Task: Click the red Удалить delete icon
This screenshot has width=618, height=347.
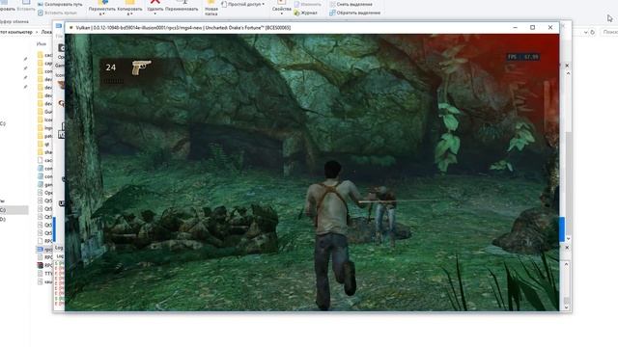Action: (x=154, y=2)
